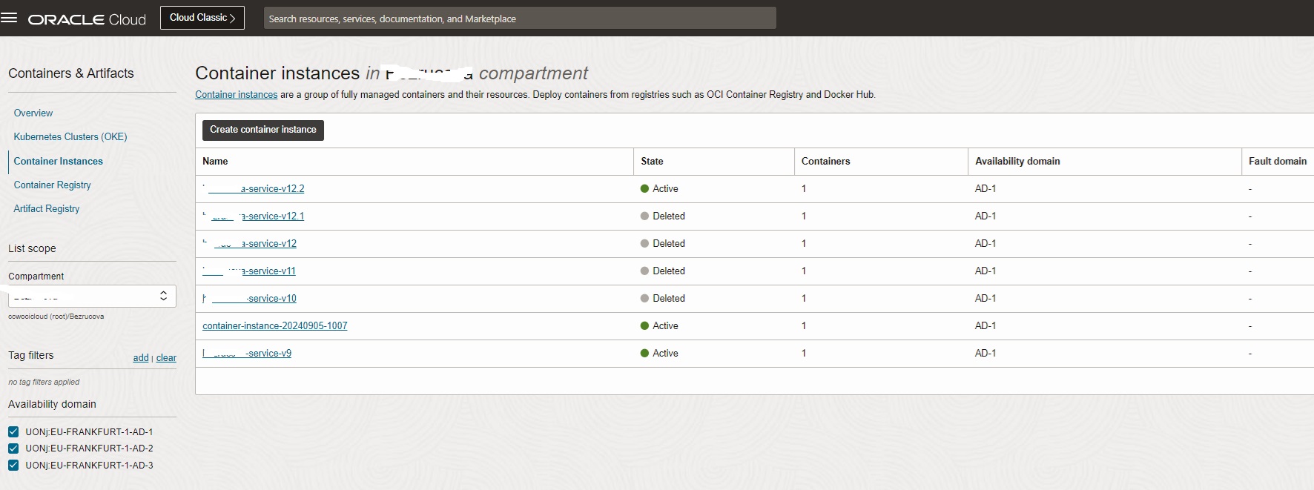Click the Oracle Cloud logo
Viewport: 1314px width, 490px height.
click(87, 19)
